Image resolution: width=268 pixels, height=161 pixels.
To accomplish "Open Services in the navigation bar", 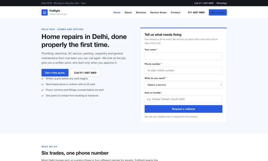I will coord(141,12).
